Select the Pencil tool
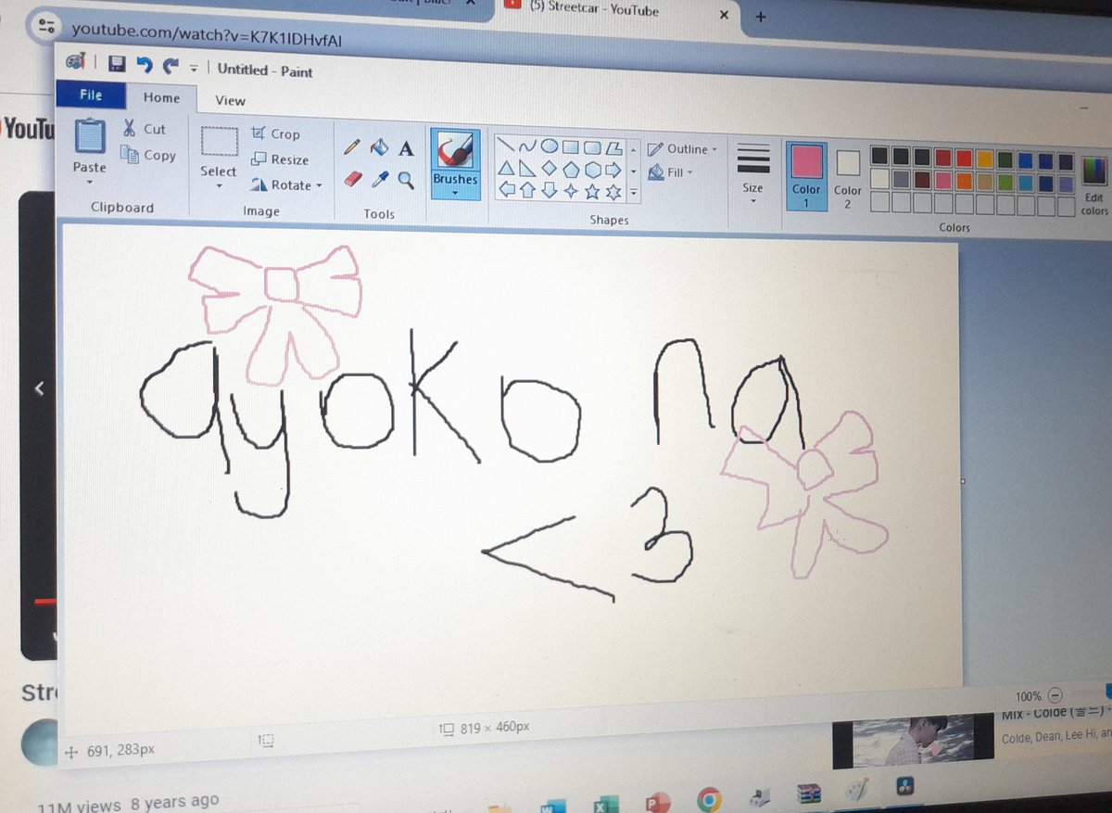The width and height of the screenshot is (1112, 813). point(351,146)
